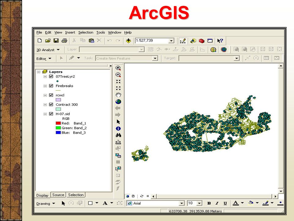Uncheck the Firebreaks layer
The height and width of the screenshot is (221, 294).
(51, 86)
